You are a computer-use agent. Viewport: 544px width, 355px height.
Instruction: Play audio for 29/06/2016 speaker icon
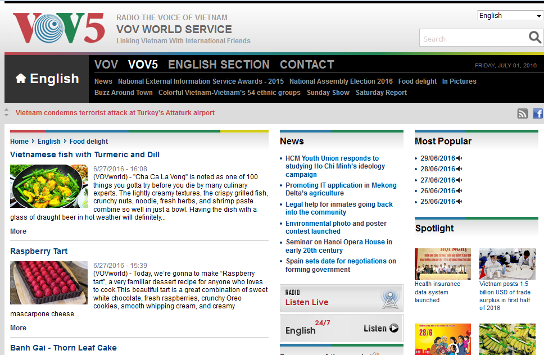(460, 158)
